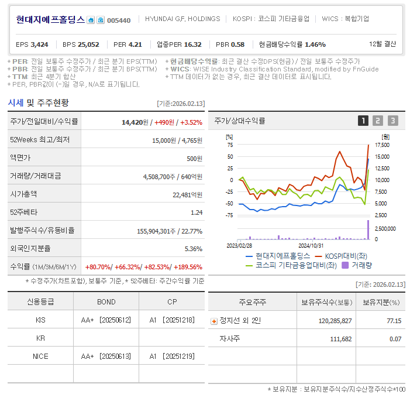The width and height of the screenshot is (410, 401).
Task: Click the telephone icon beside stock code
Action: pyautogui.click(x=101, y=20)
